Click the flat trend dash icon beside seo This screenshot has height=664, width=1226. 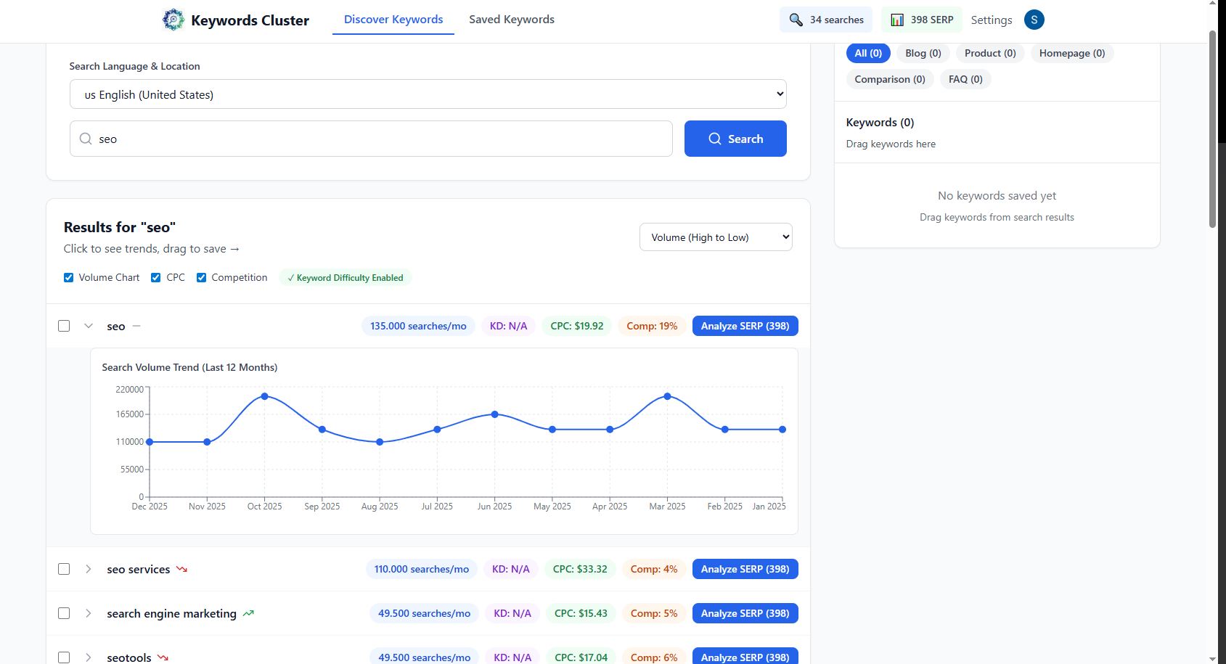point(136,327)
